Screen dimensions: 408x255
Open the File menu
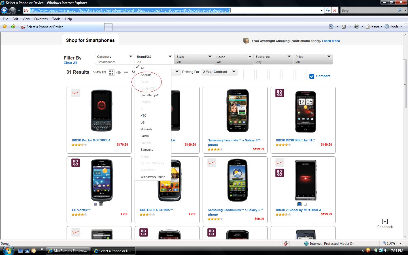pyautogui.click(x=5, y=19)
